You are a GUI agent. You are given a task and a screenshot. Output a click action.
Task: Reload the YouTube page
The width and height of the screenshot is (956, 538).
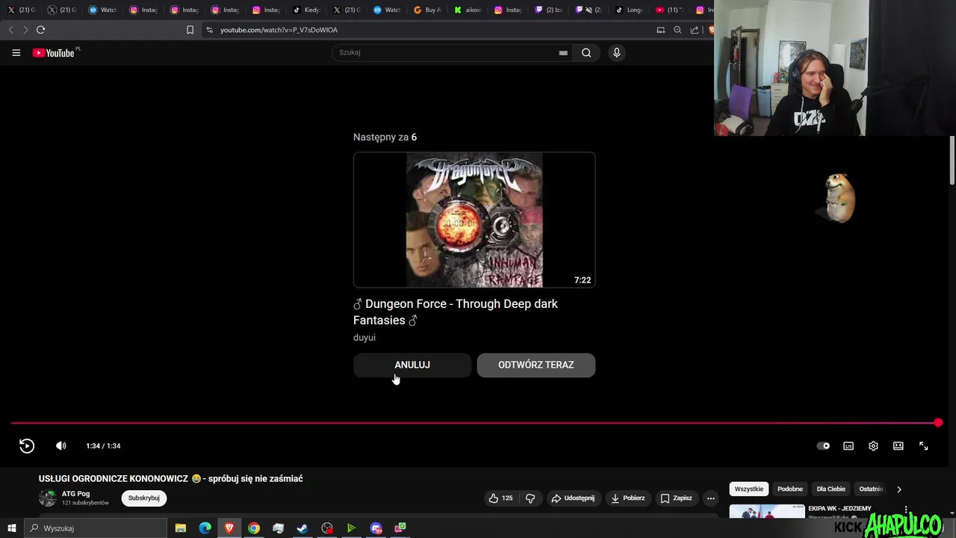[x=40, y=30]
